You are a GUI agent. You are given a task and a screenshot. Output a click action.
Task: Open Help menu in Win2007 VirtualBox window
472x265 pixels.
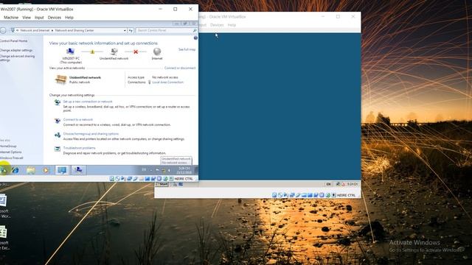click(69, 18)
